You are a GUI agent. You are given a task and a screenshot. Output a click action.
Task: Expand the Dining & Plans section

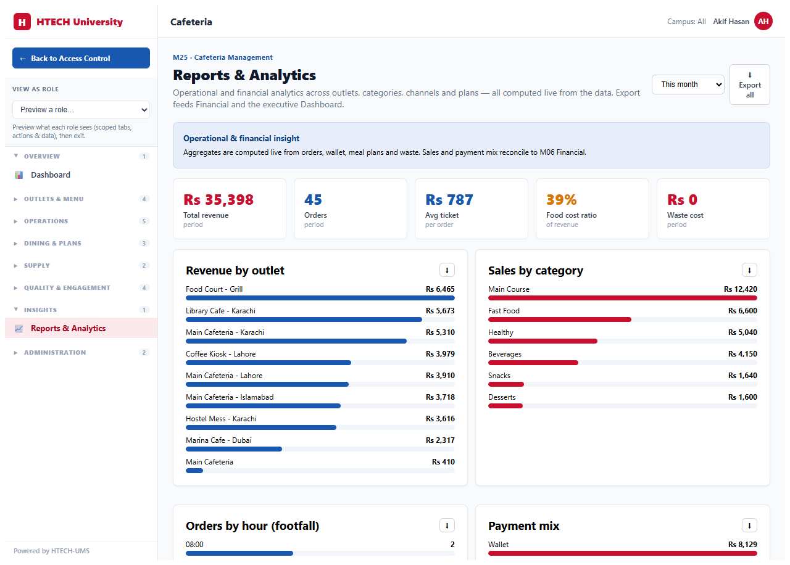click(x=81, y=244)
